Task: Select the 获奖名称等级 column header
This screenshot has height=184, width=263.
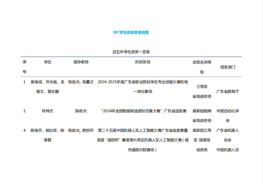Action: [202, 67]
